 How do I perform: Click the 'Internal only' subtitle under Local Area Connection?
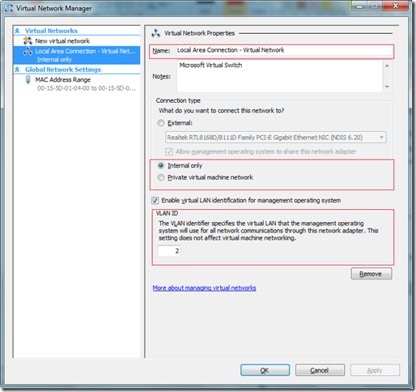pos(54,60)
